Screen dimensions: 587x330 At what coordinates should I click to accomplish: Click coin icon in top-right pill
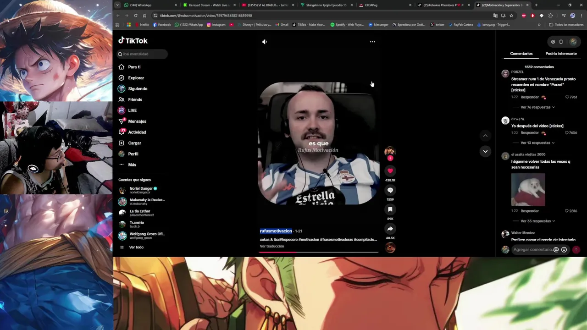coord(553,42)
